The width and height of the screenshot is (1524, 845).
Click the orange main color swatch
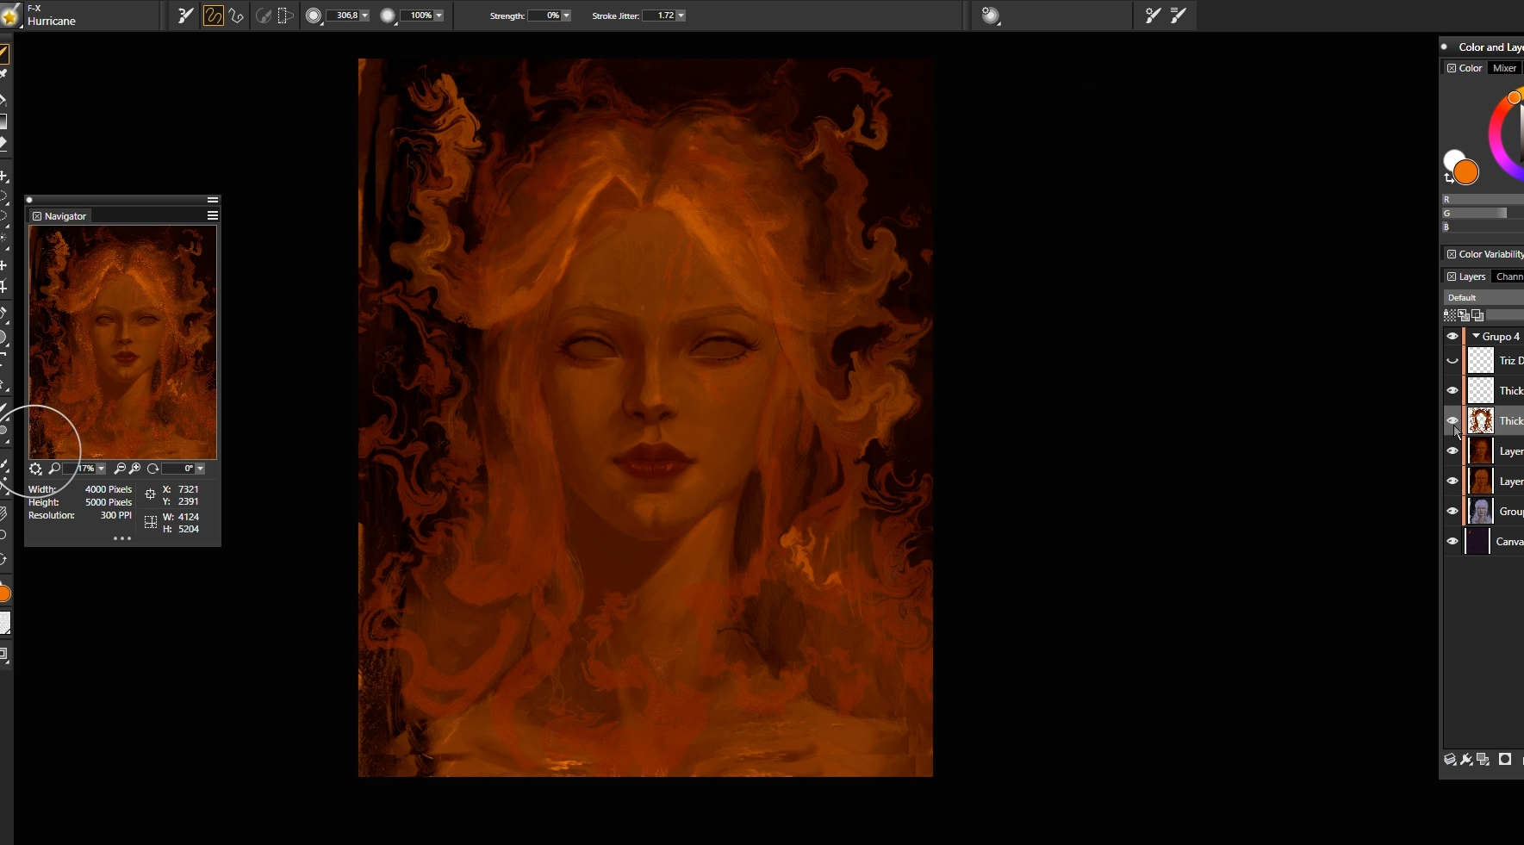pyautogui.click(x=1466, y=172)
